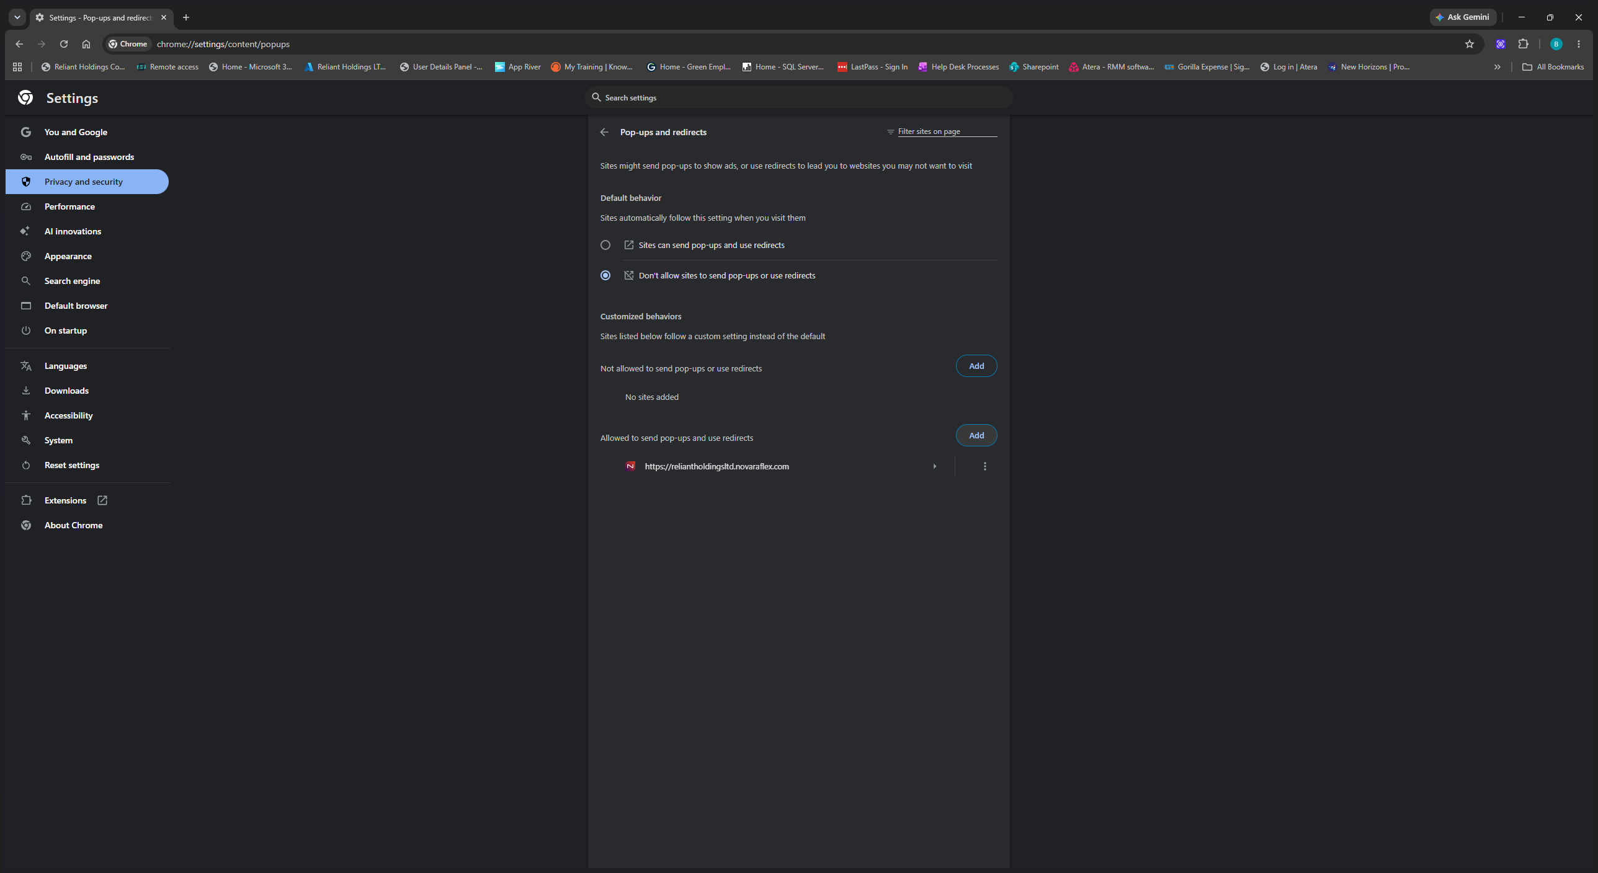Viewport: 1598px width, 873px height.
Task: Open more actions for novaraflex site
Action: pyautogui.click(x=985, y=466)
